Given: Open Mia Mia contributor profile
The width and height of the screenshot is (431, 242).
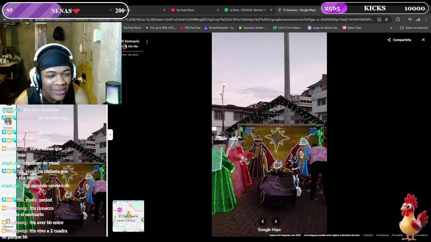Looking at the screenshot, I should 130,46.
